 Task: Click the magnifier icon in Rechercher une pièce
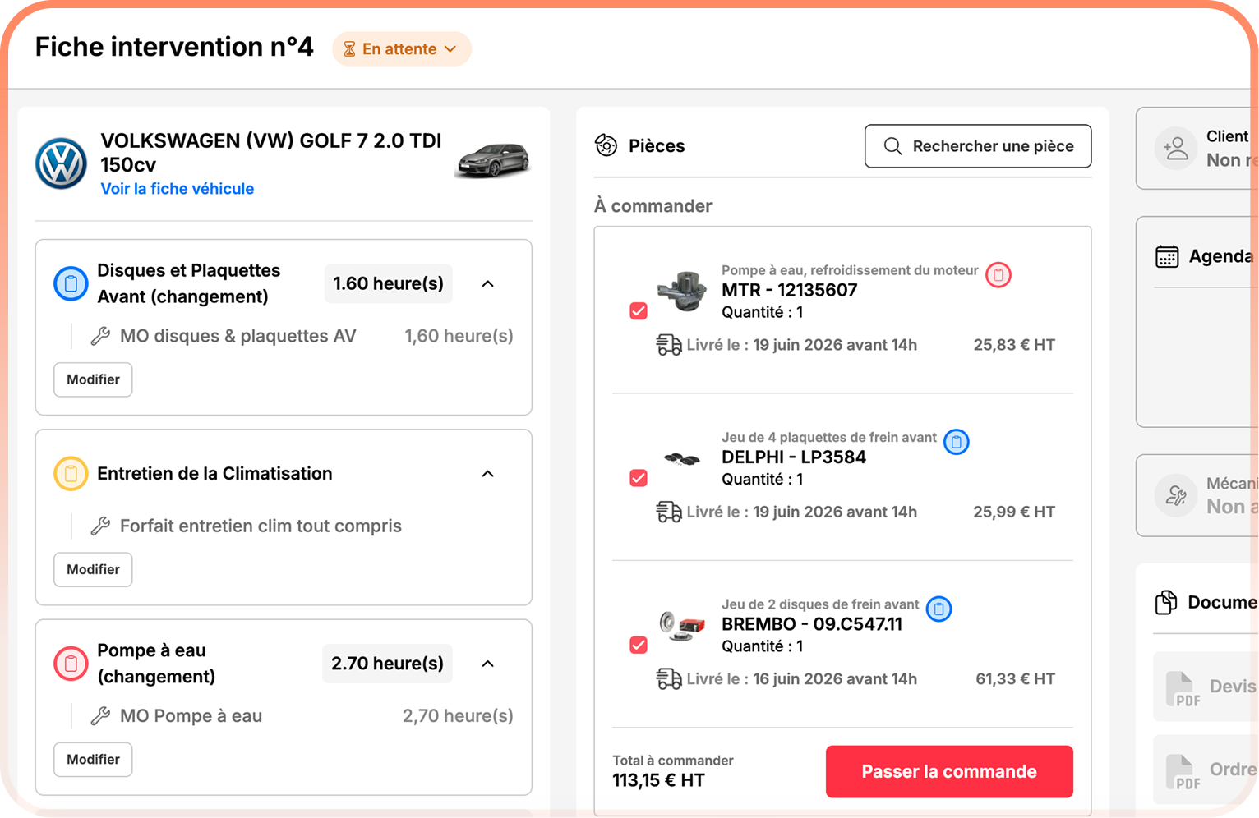pyautogui.click(x=892, y=146)
